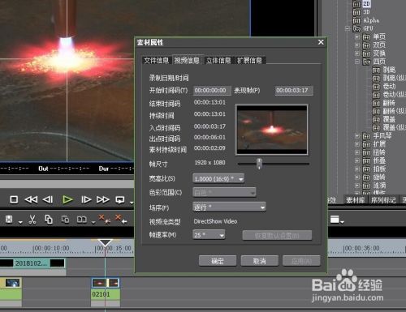Image resolution: width=406 pixels, height=312 pixels.
Task: Click the 表现帧 timecode field
Action: point(294,91)
